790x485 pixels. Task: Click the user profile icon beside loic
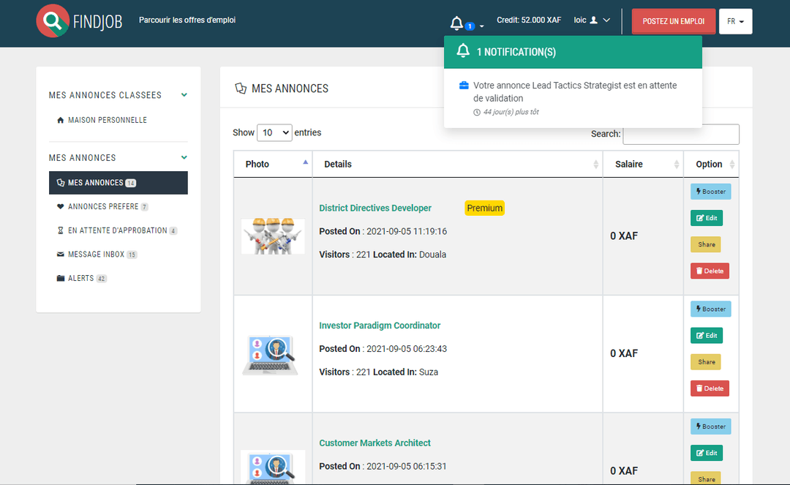point(594,20)
